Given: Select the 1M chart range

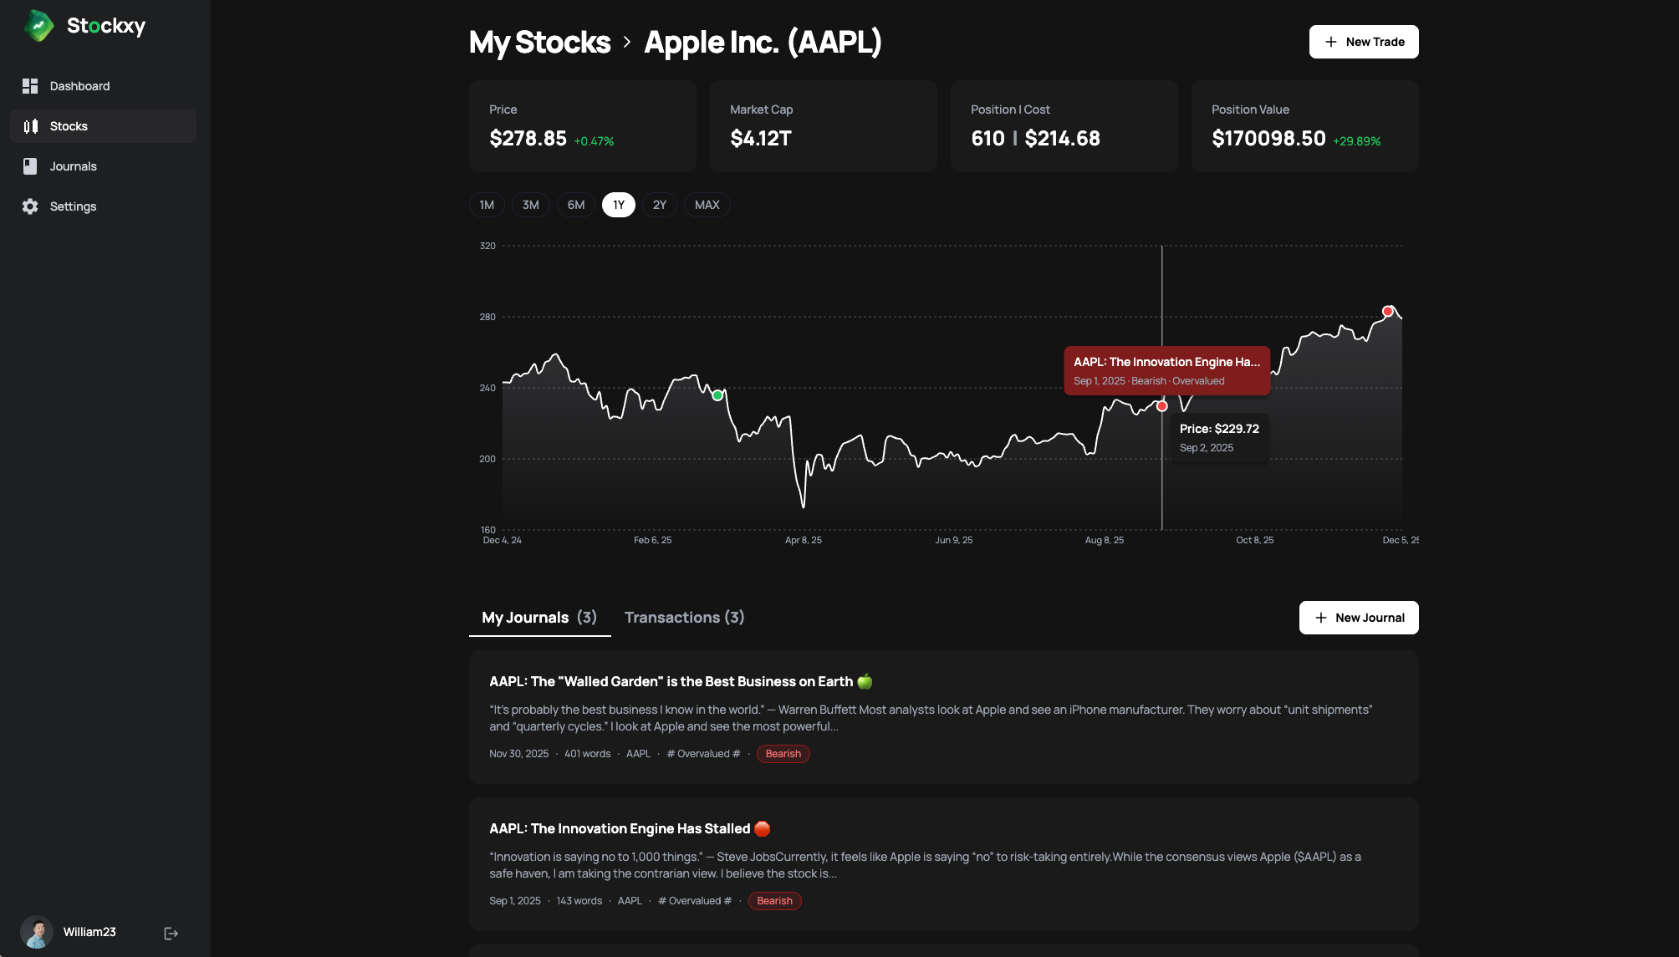Looking at the screenshot, I should coord(486,204).
